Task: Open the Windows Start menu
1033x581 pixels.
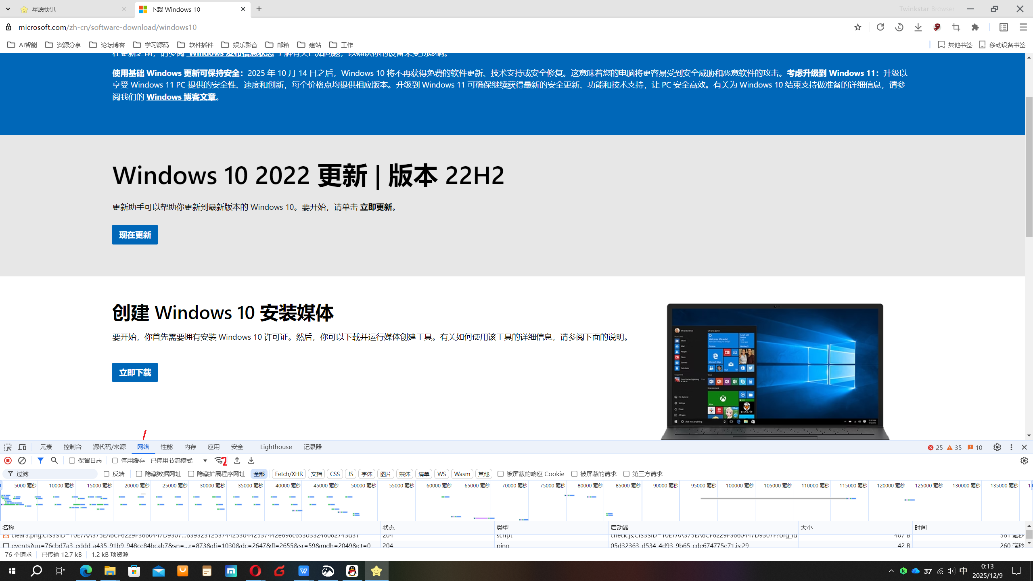Action: click(x=11, y=571)
